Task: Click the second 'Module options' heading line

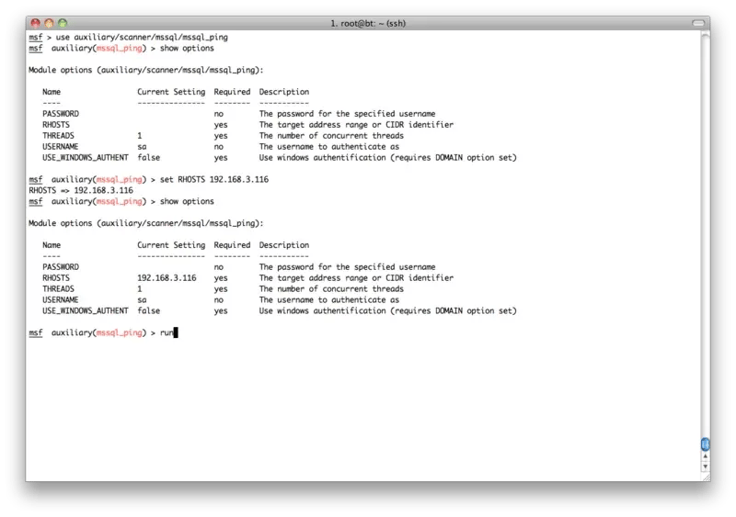Action: 146,223
